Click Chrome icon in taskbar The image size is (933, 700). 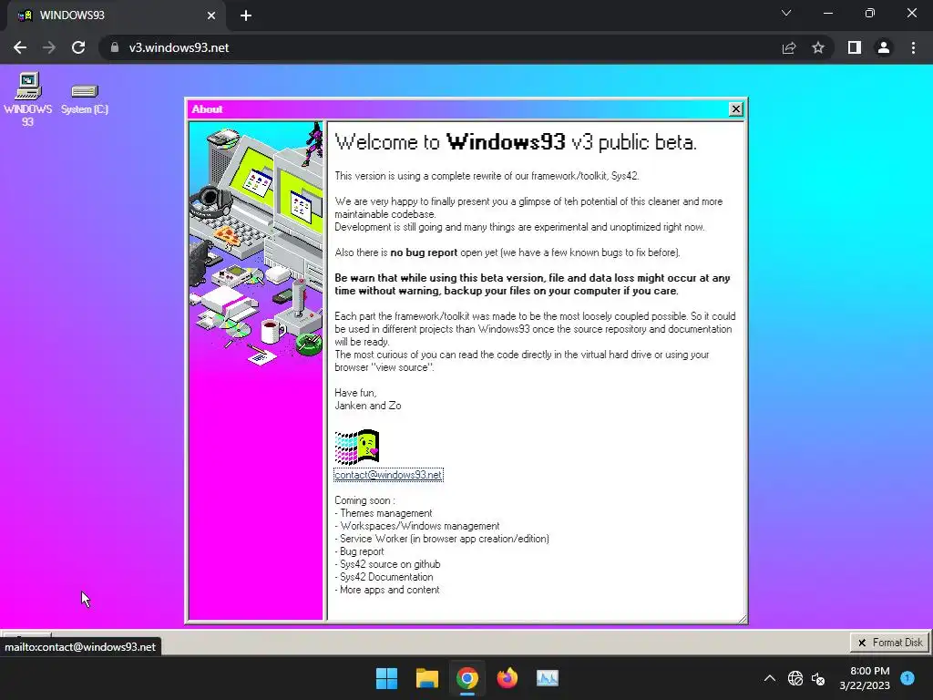tap(467, 678)
